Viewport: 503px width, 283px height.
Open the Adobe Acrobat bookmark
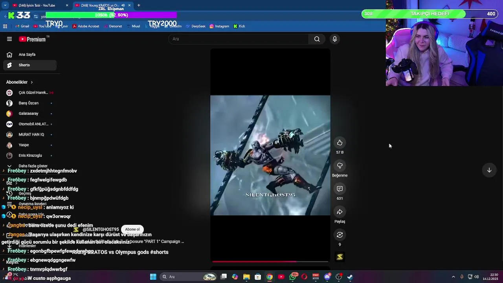(x=86, y=26)
